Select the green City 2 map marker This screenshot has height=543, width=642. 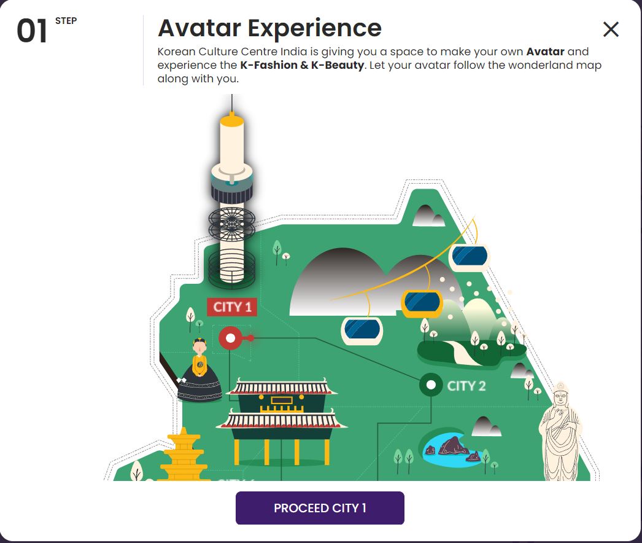(x=431, y=385)
